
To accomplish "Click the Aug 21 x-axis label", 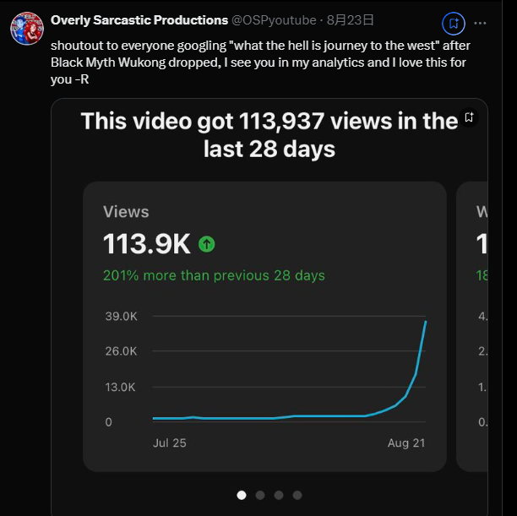I will 406,443.
